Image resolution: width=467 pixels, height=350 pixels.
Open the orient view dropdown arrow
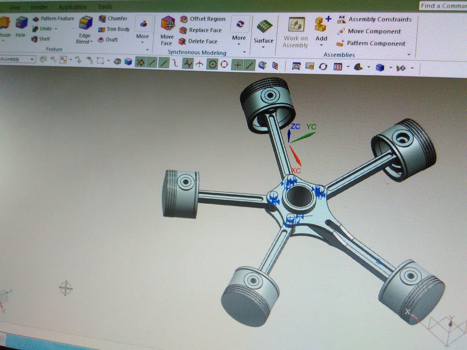pyautogui.click(x=369, y=67)
